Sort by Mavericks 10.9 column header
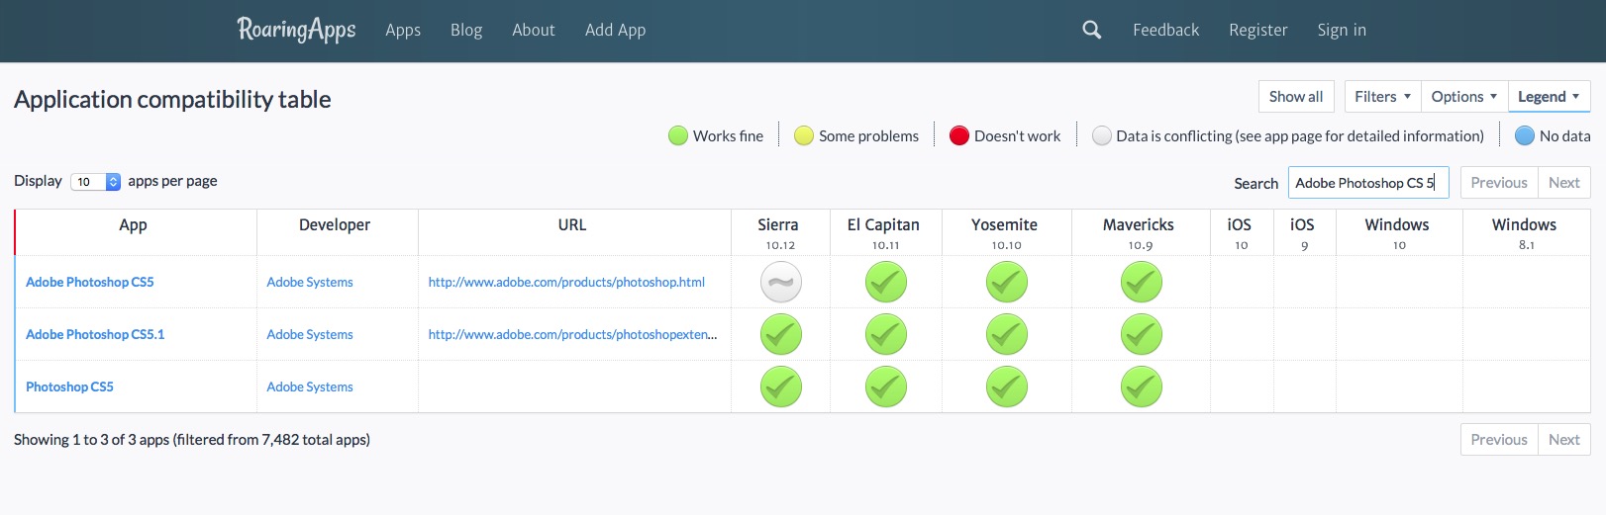Viewport: 1606px width, 515px height. click(x=1141, y=232)
